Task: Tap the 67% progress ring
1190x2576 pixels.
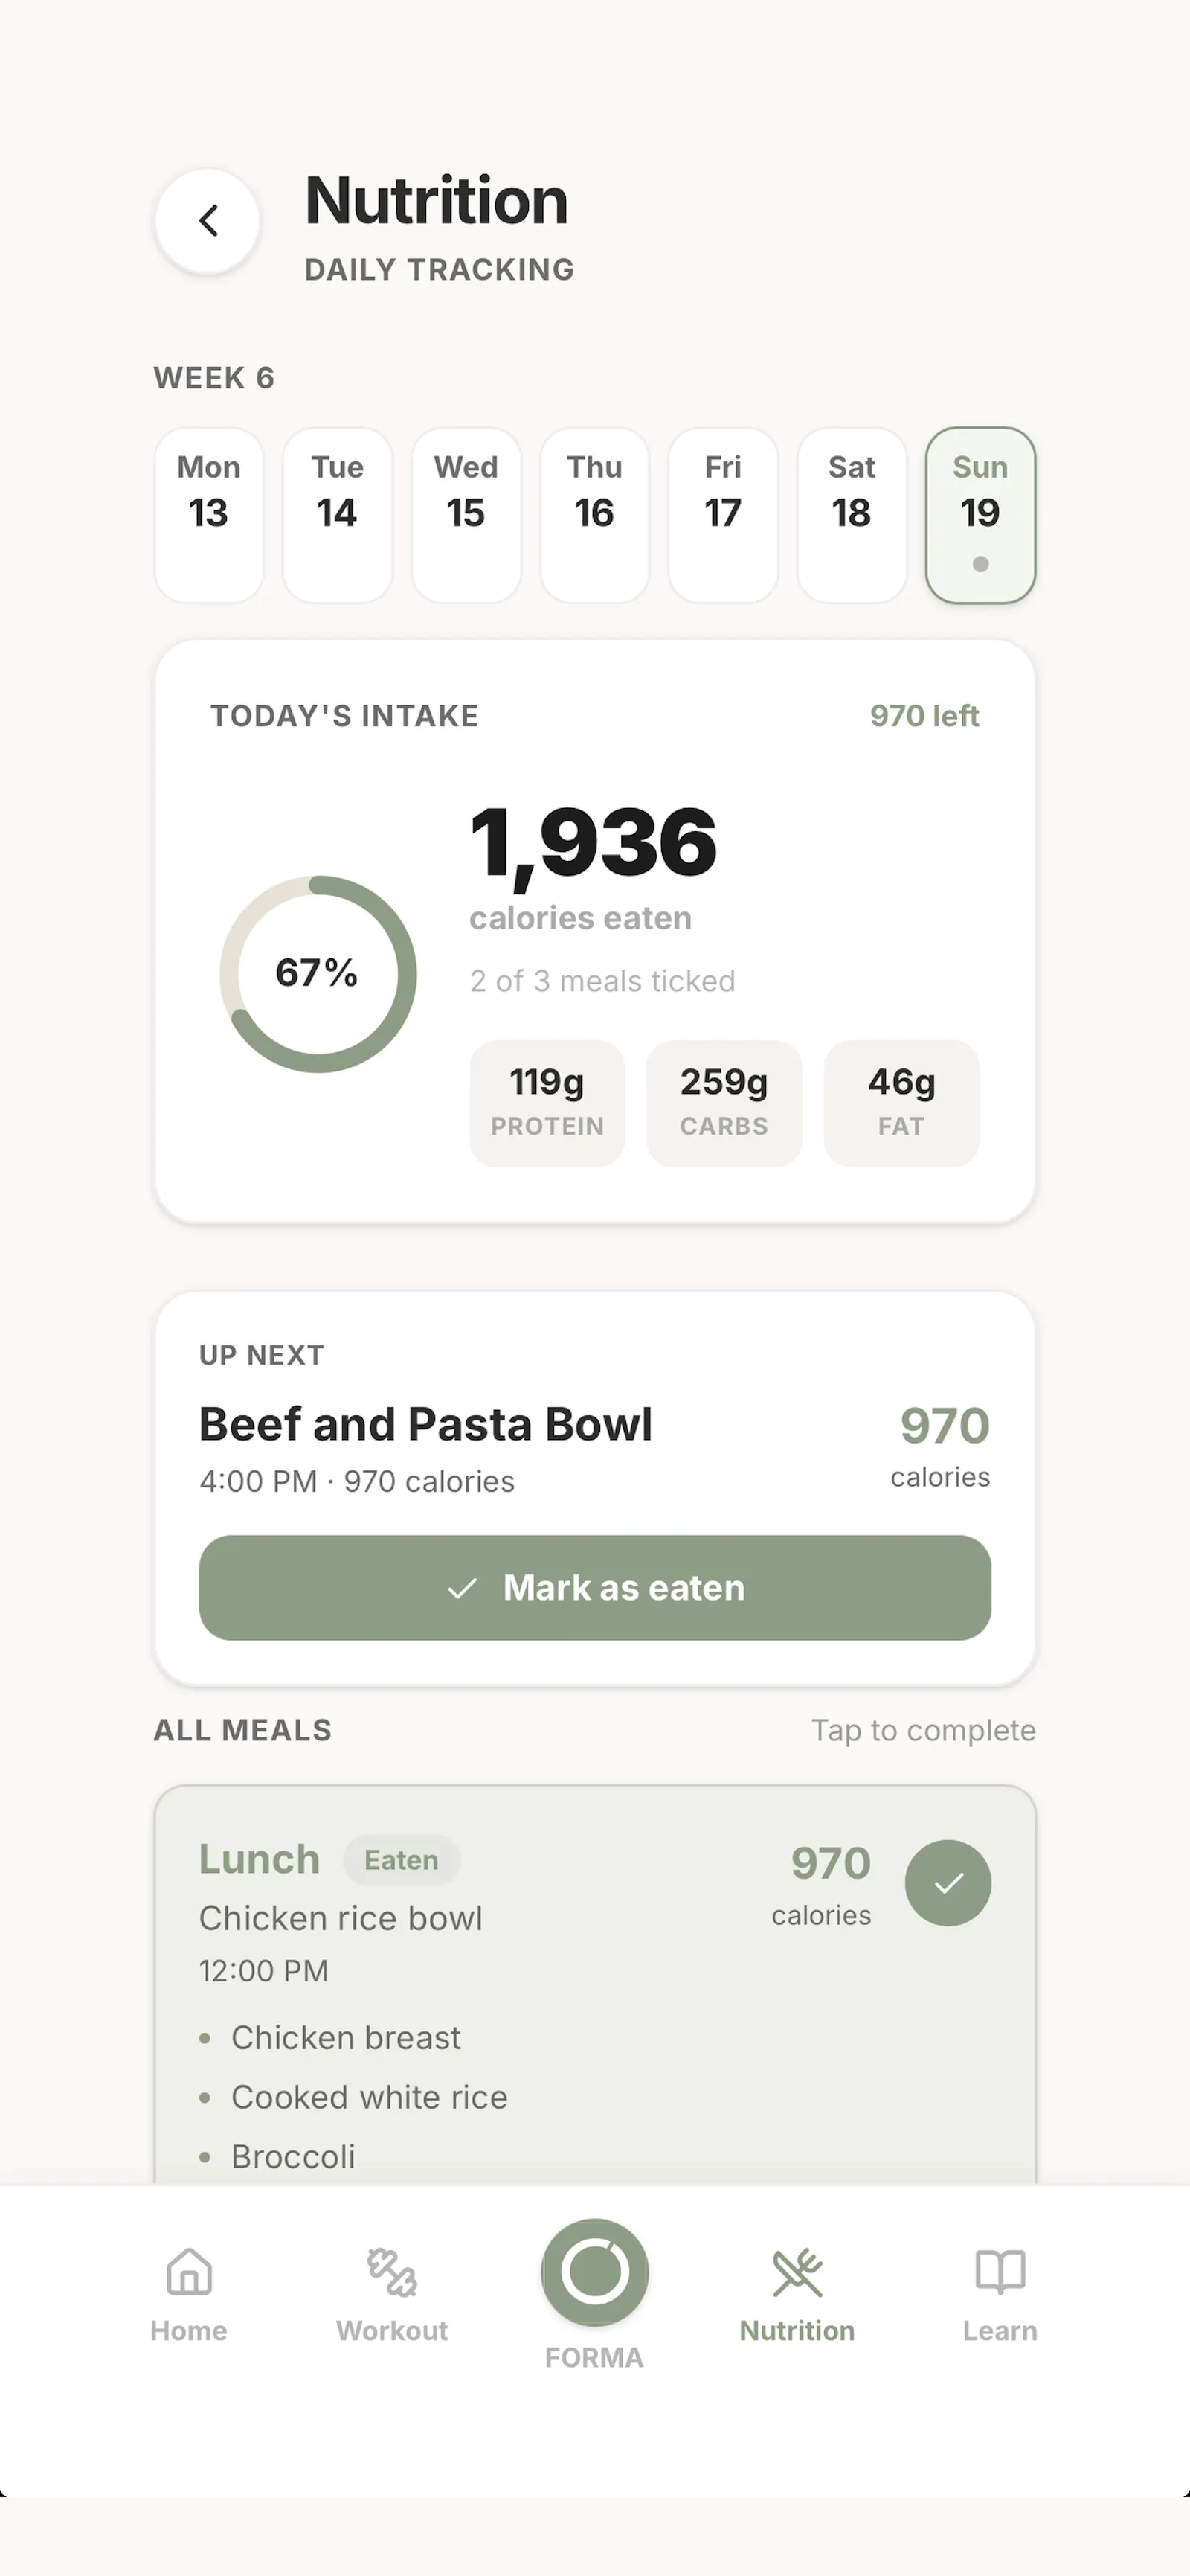Action: 318,974
